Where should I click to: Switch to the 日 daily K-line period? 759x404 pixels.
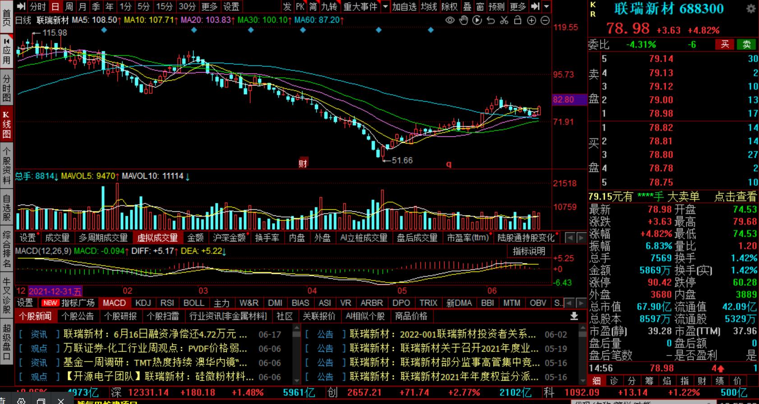click(x=55, y=6)
